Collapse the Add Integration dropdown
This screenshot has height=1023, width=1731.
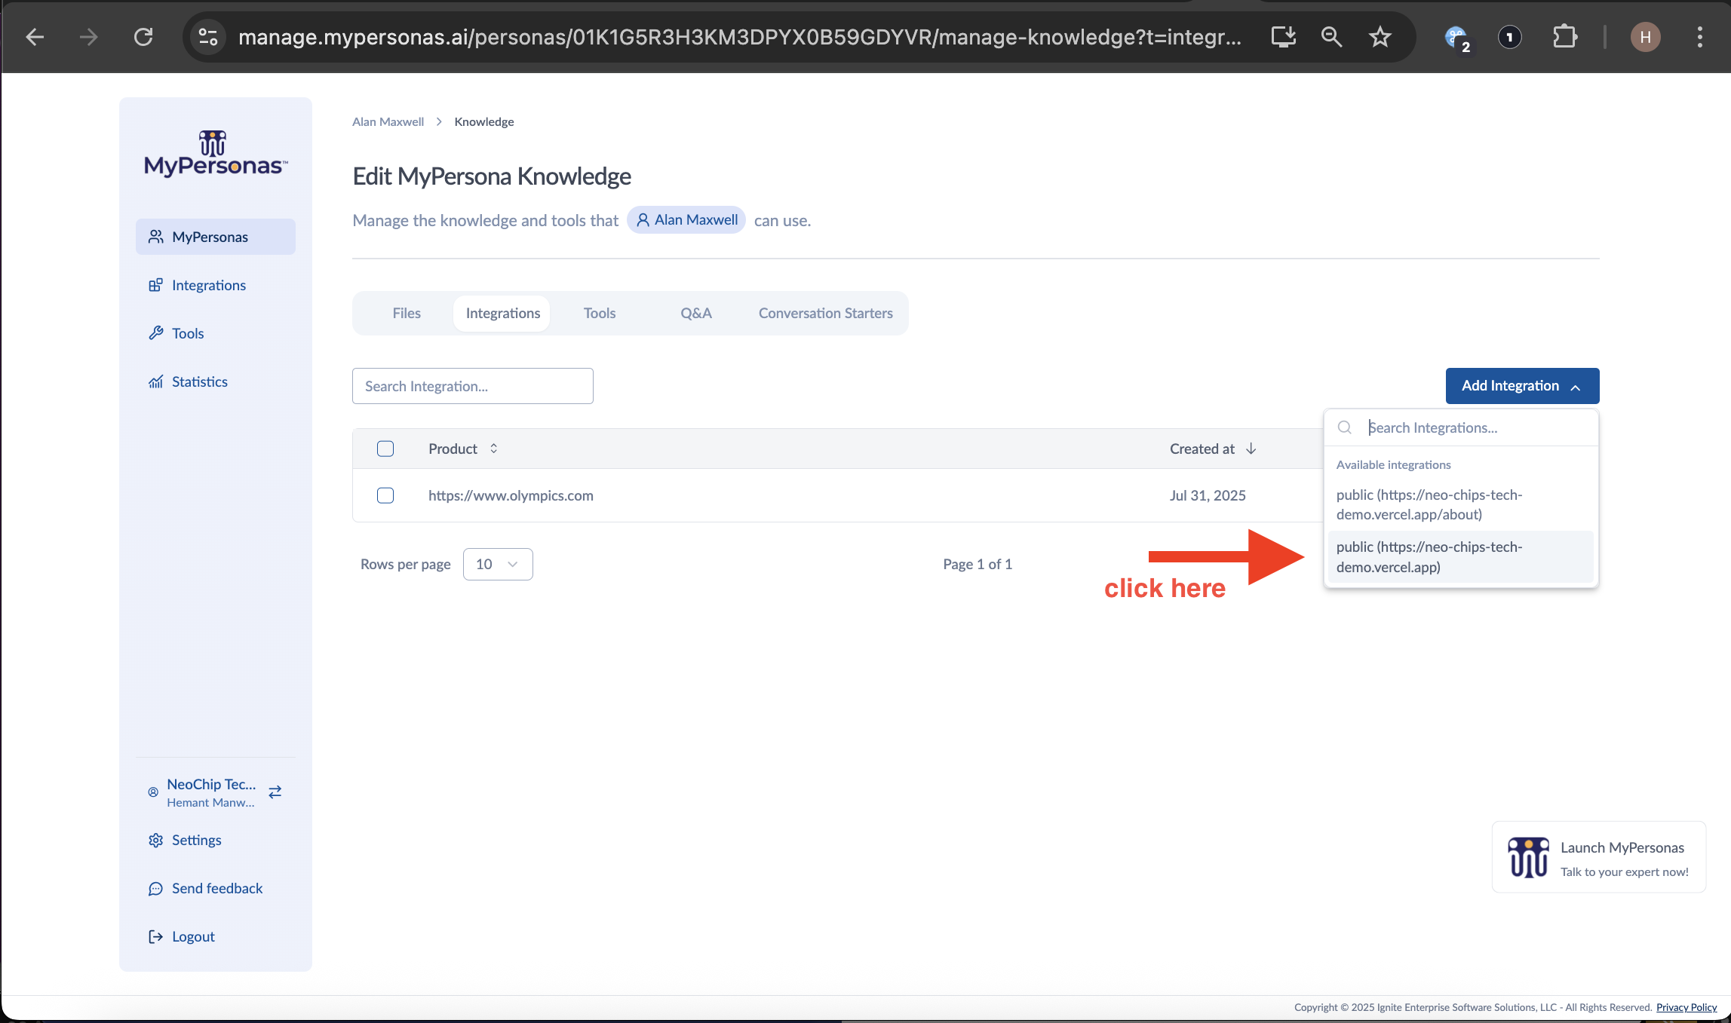(x=1522, y=386)
